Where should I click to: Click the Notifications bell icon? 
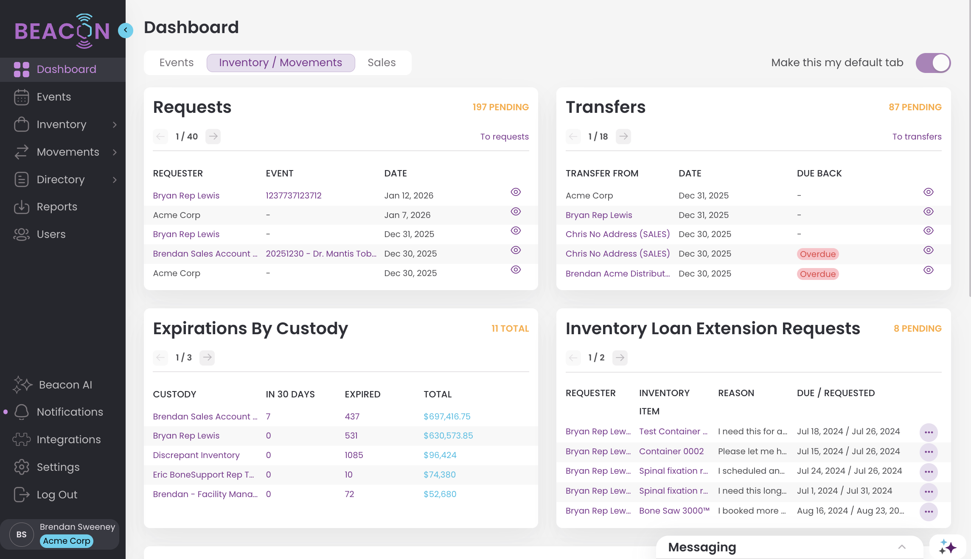[22, 412]
